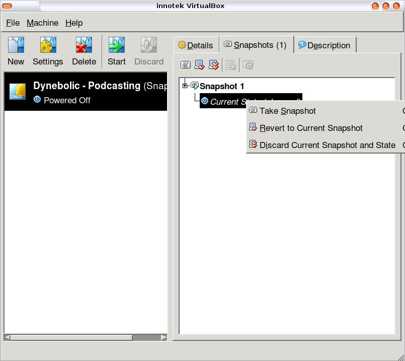Click the VM list horizontal scrollbar
The height and width of the screenshot is (361, 405).
pyautogui.click(x=70, y=337)
